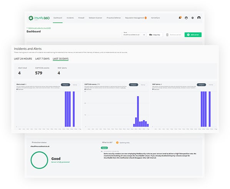Select Histogram view on WAF alerts chart
The image size is (230, 189).
pyautogui.click(x=202, y=85)
